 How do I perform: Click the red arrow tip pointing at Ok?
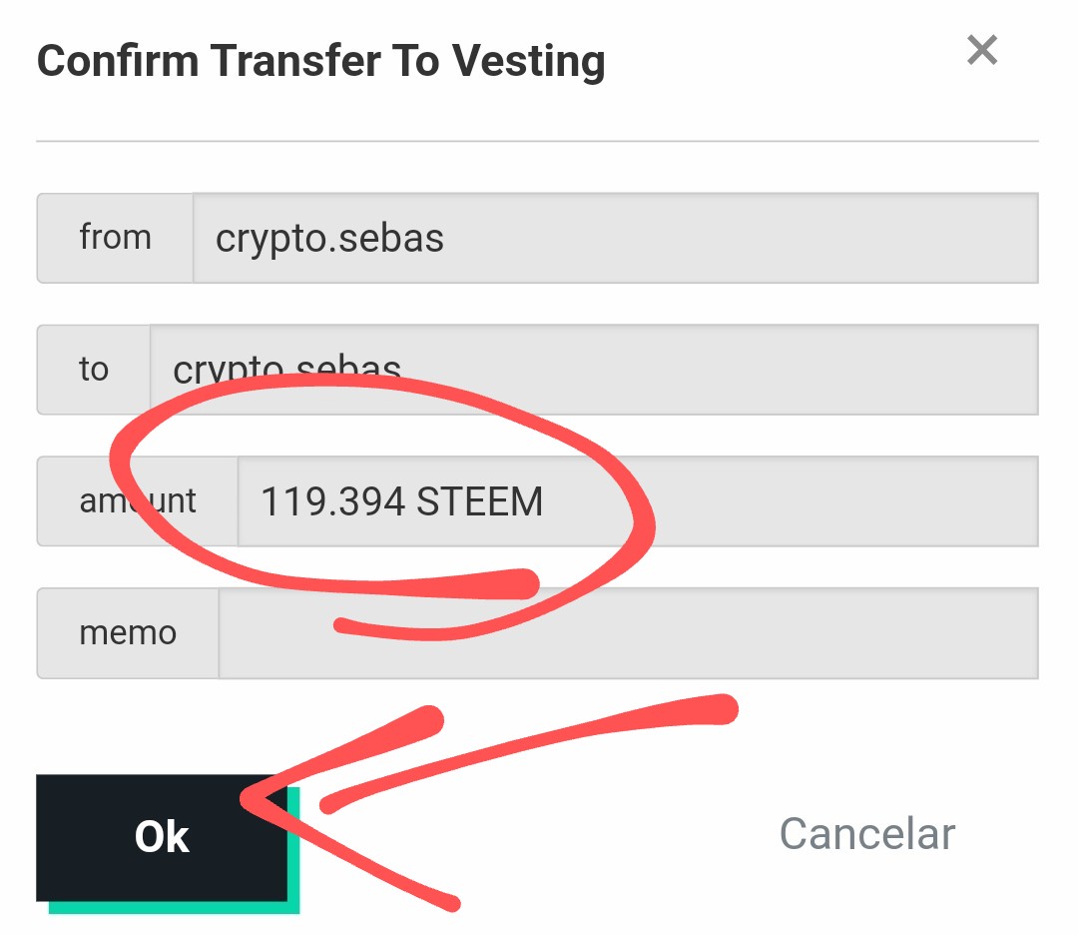248,797
